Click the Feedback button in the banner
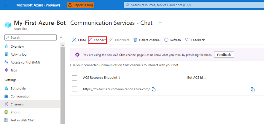 [224, 55]
